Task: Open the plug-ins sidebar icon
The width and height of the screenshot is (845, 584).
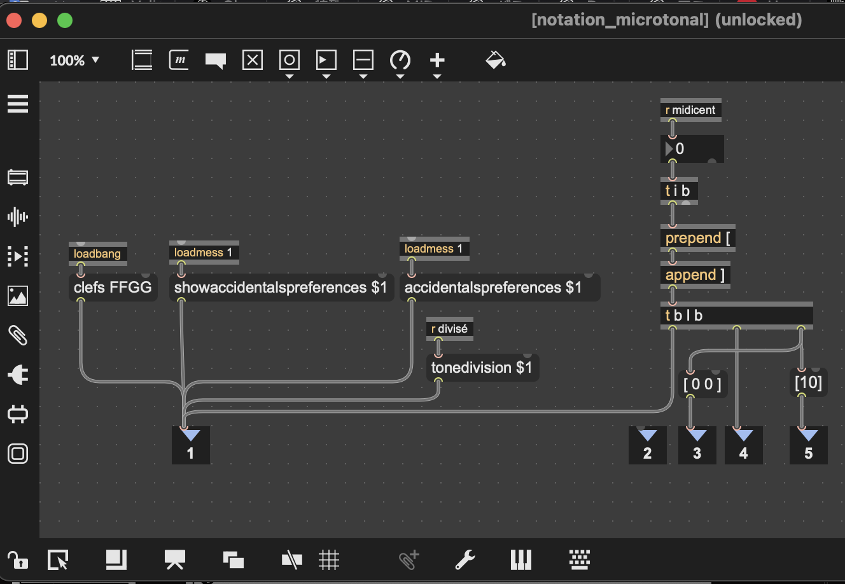Action: point(18,375)
